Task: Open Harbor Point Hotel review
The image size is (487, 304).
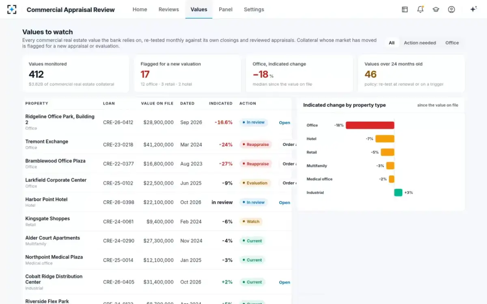Action: 284,203
